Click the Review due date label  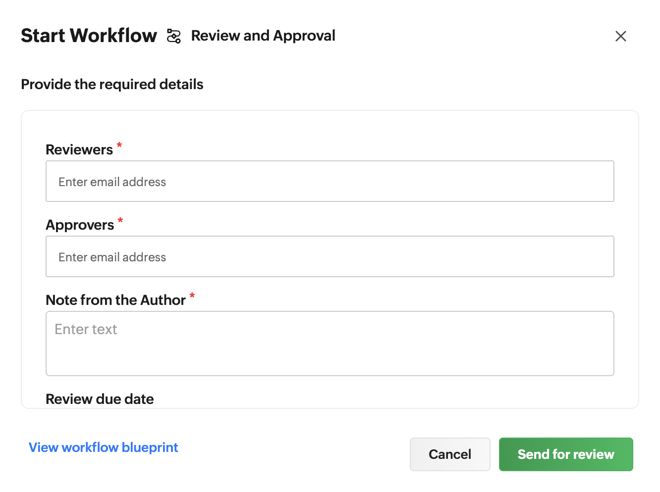point(100,399)
